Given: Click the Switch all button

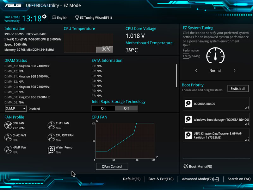Looking at the screenshot, I should (238, 89).
